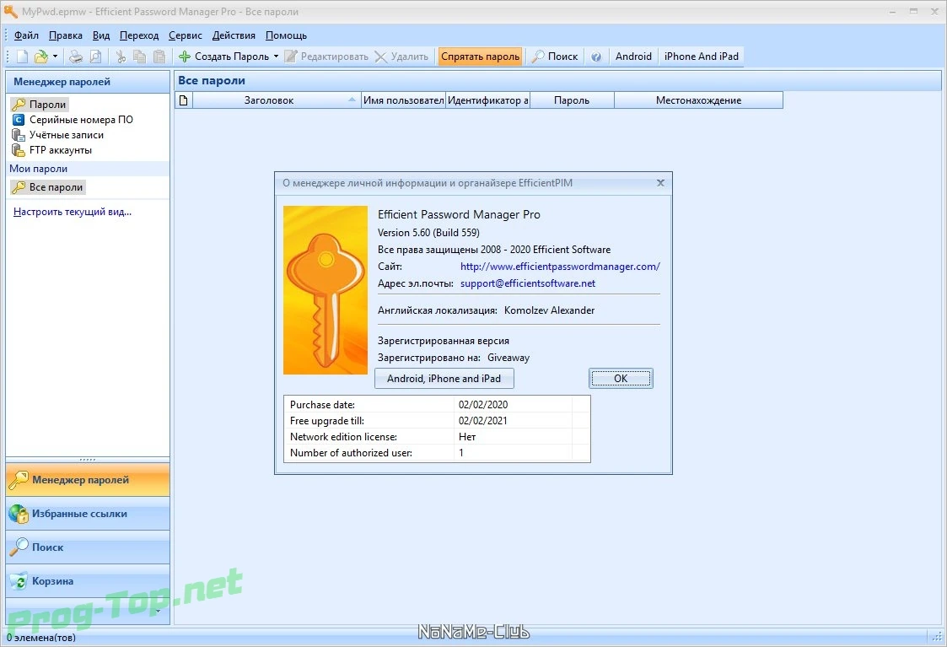947x647 pixels.
Task: Toggle the Спрятать пароль button
Action: [x=480, y=57]
